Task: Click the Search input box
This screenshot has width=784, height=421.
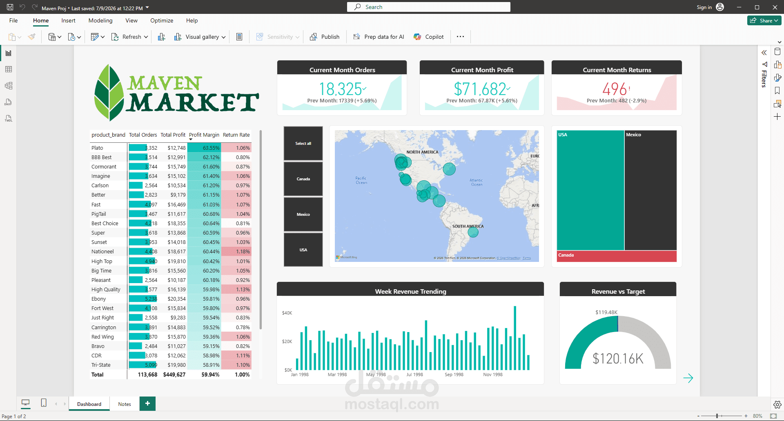Action: pos(429,7)
